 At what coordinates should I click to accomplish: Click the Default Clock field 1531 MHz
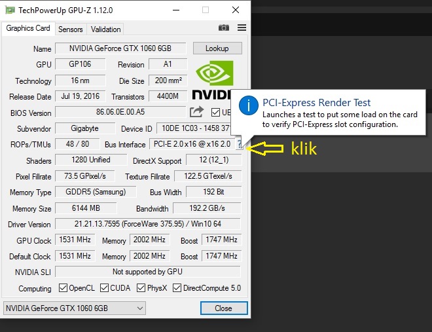(x=75, y=256)
